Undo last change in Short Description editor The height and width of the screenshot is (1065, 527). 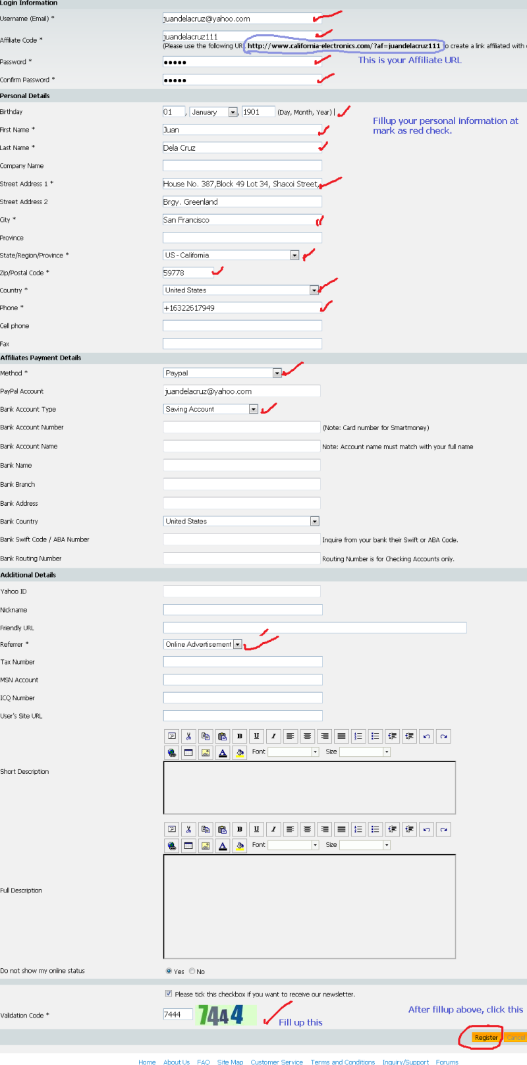[426, 736]
